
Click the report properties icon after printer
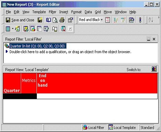70,20
